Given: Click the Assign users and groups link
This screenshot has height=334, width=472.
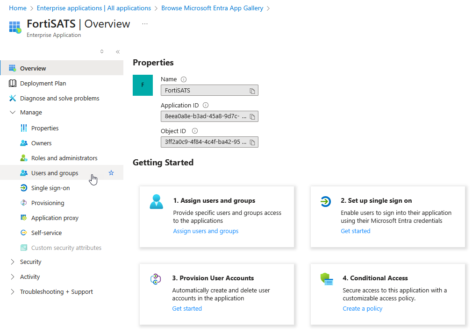Looking at the screenshot, I should [x=206, y=231].
